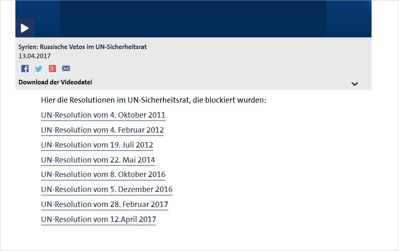399x251 pixels.
Task: Share on Facebook icon
Action: [25, 69]
